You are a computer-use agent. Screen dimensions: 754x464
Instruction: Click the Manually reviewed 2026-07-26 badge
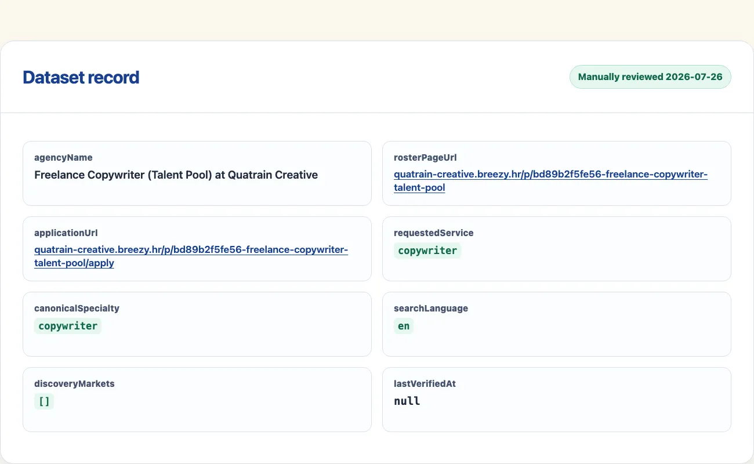(650, 77)
